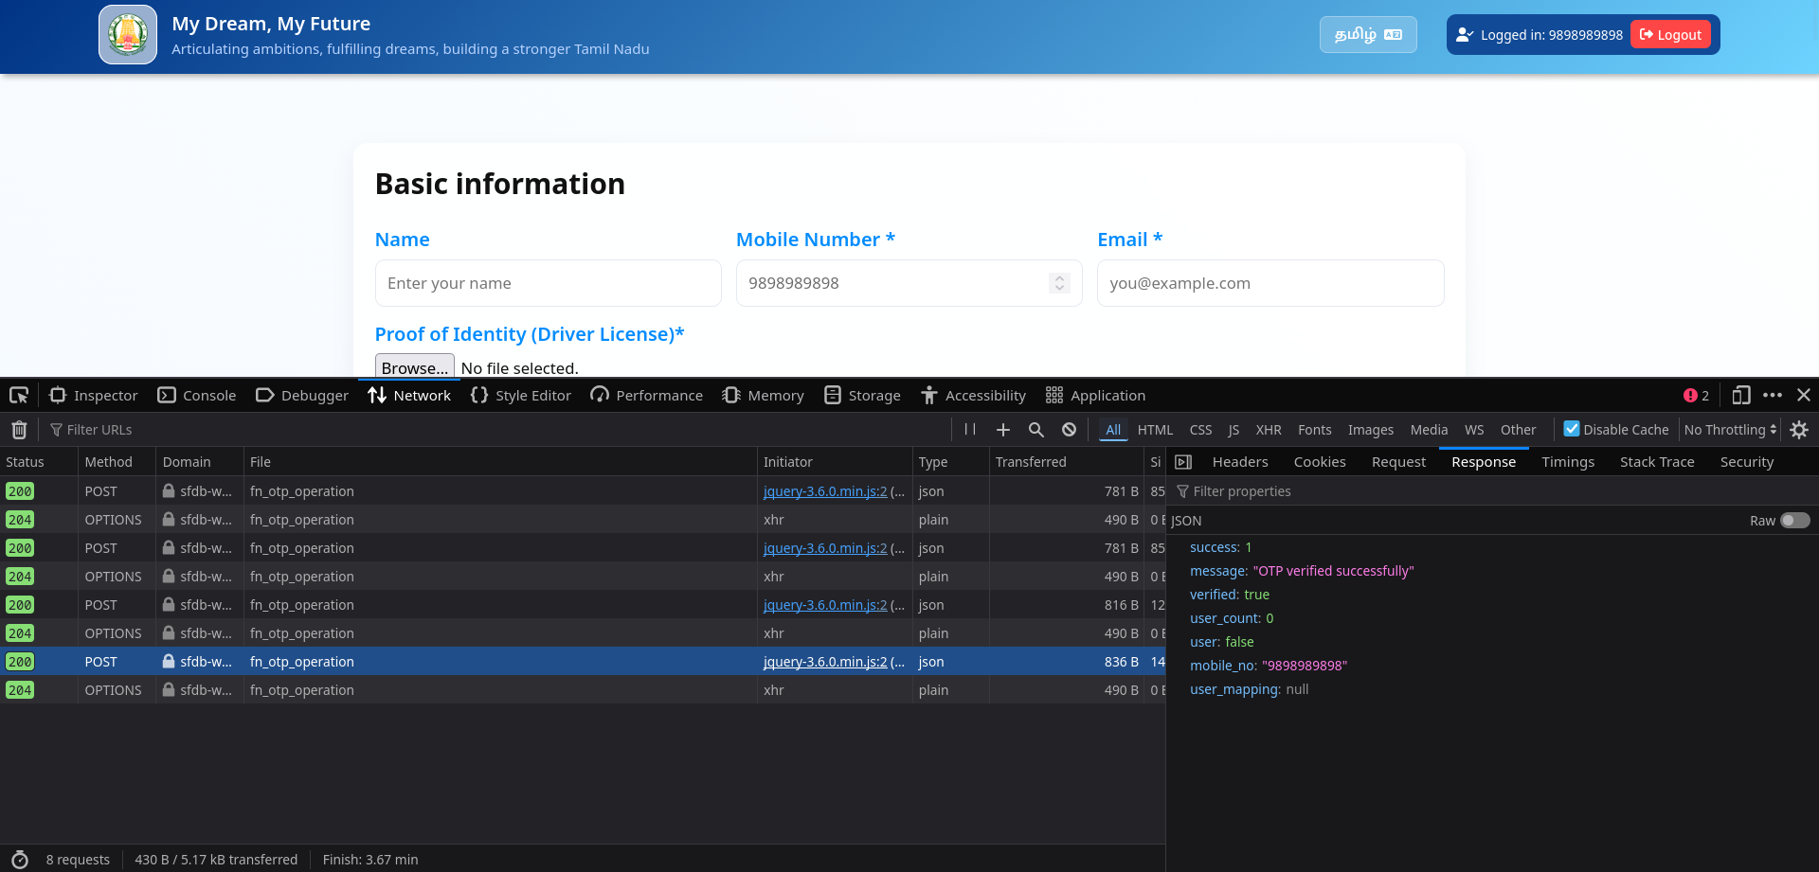This screenshot has width=1819, height=872.
Task: Enable the Raw response toggle
Action: point(1794,521)
